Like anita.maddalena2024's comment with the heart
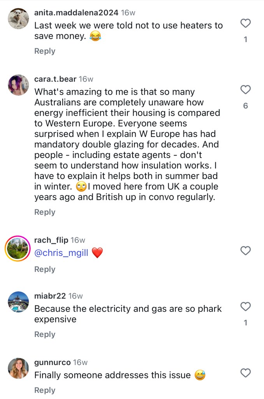Screen dimensions: 264x399 click(x=245, y=24)
